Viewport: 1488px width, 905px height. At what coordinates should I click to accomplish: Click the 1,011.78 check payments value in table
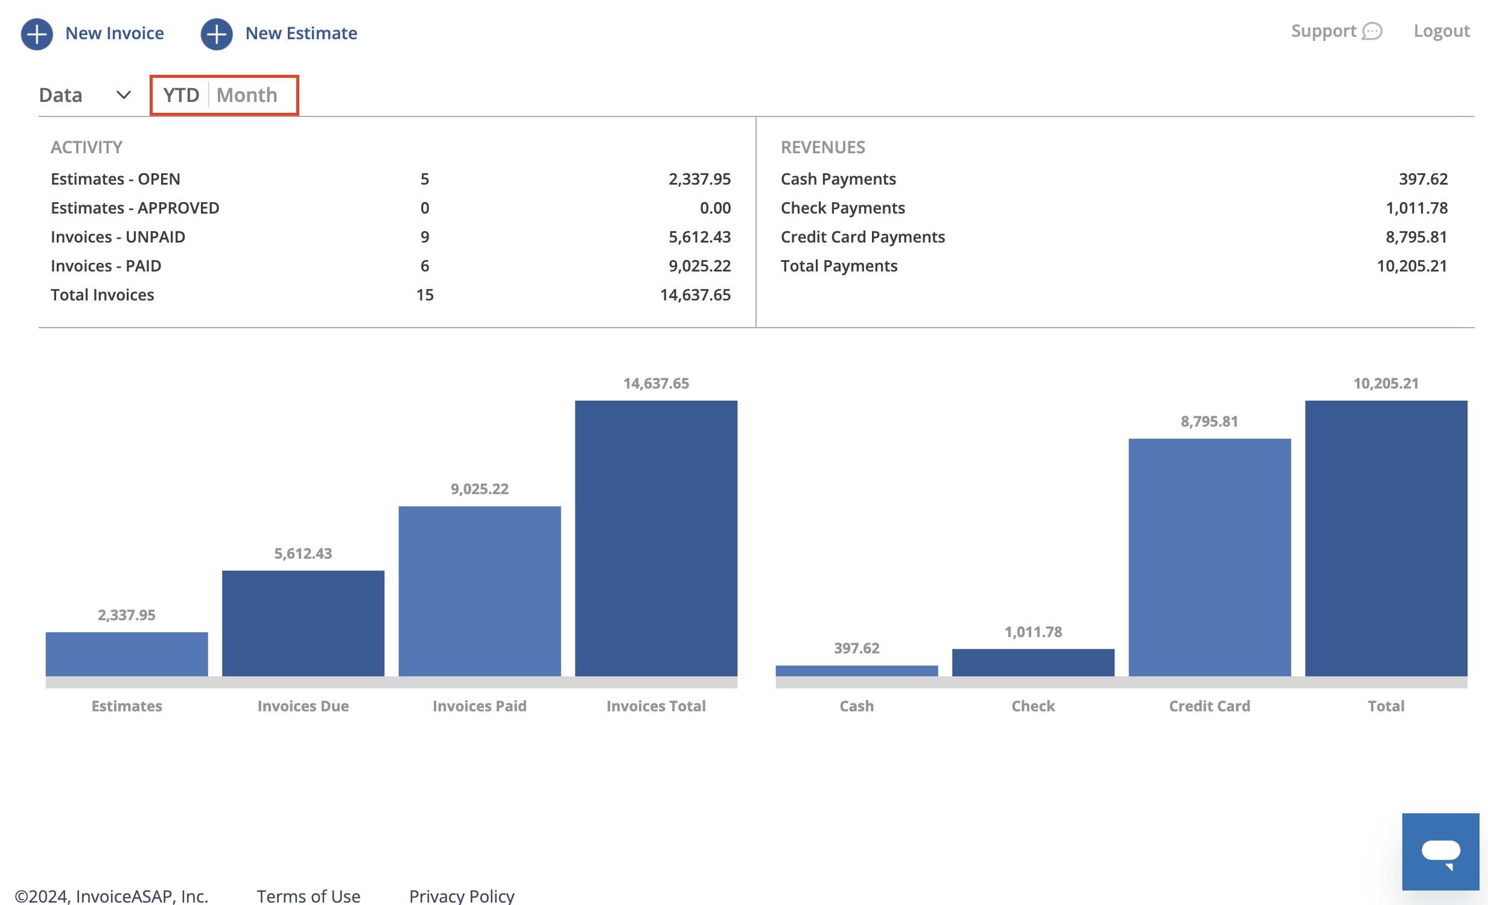coord(1416,208)
